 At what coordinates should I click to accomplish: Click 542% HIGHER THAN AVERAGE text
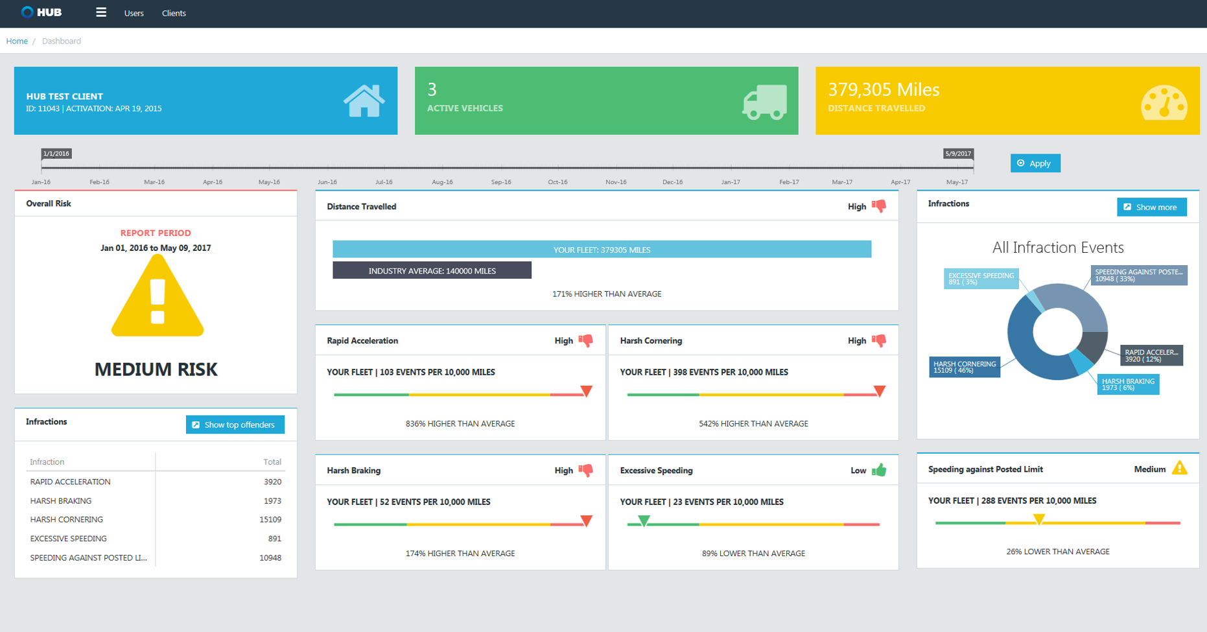coord(753,423)
